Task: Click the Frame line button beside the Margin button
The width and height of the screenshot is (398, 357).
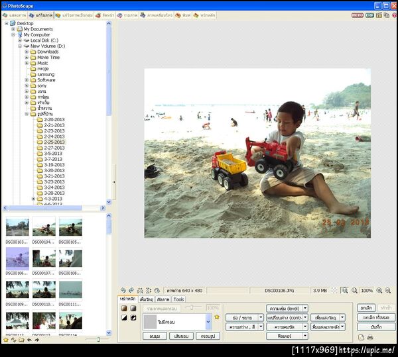Action: pos(181,336)
